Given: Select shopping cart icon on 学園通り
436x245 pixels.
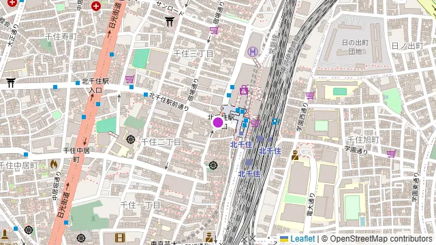Looking at the screenshot, I should 392,153.
